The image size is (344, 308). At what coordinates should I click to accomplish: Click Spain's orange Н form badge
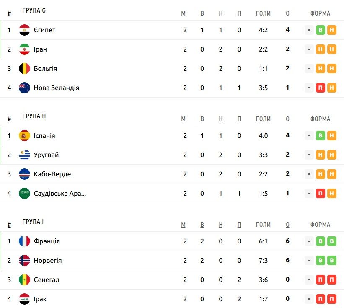[x=332, y=136]
